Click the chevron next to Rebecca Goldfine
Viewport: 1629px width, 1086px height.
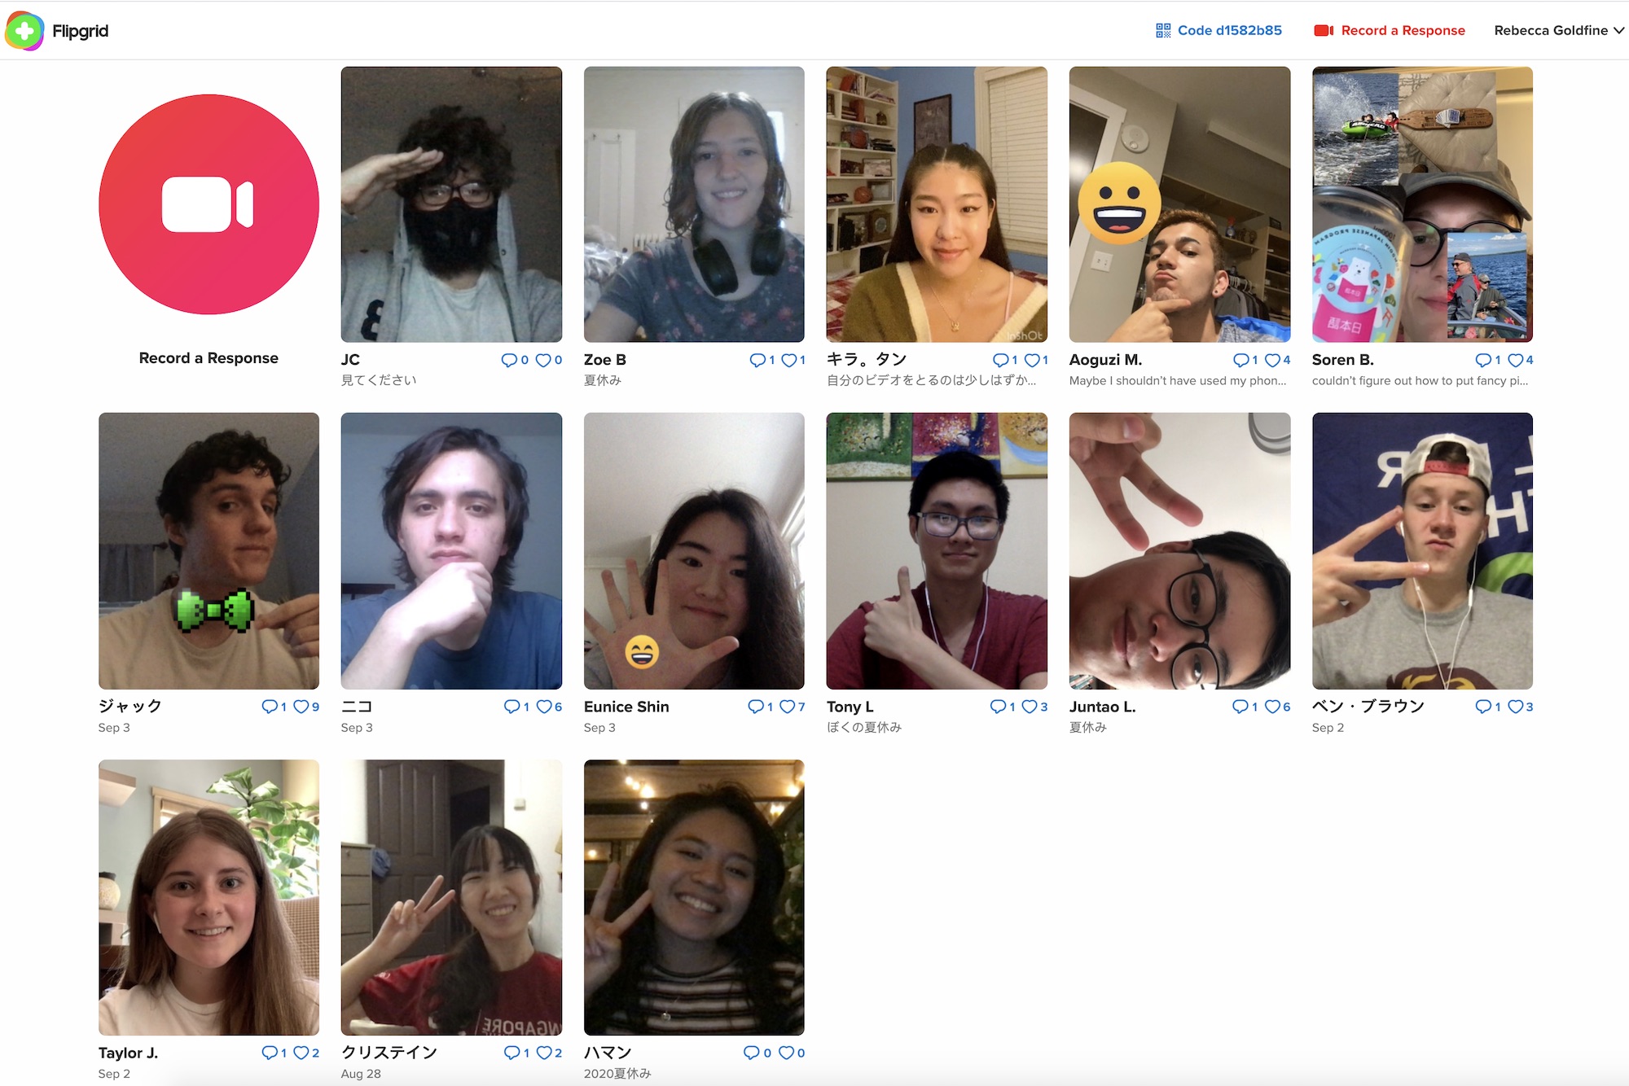point(1619,30)
